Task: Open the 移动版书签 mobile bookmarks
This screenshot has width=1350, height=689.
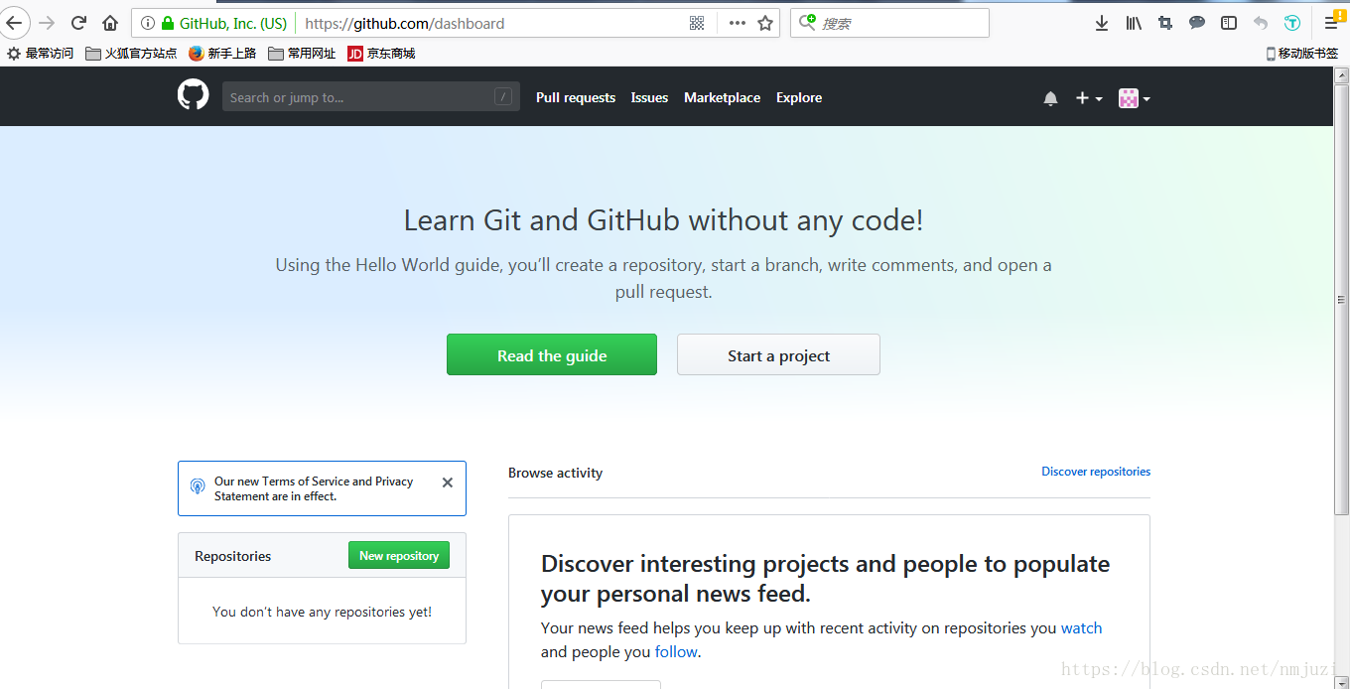Action: 1302,54
